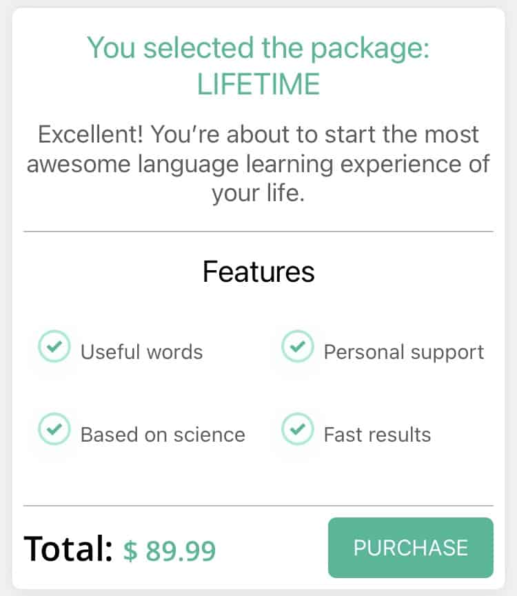Click the divider line above Features
The height and width of the screenshot is (596, 517).
pos(258,232)
